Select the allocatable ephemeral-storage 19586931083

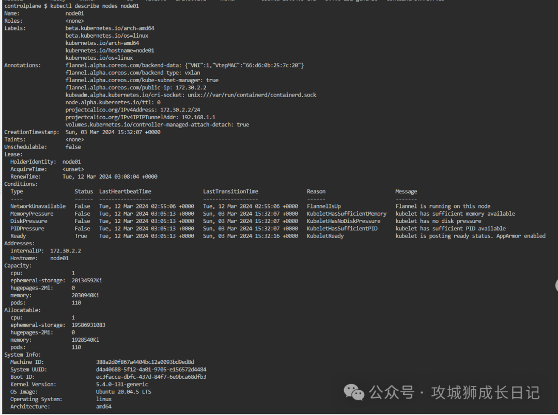pyautogui.click(x=88, y=325)
